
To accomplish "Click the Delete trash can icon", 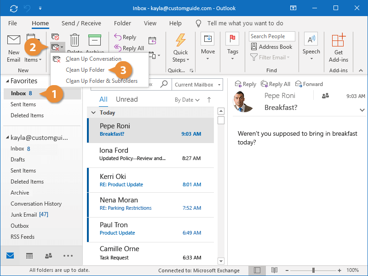I will (x=75, y=40).
